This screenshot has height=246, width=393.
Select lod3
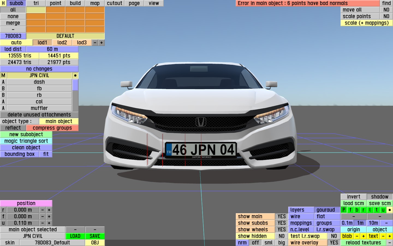click(82, 43)
